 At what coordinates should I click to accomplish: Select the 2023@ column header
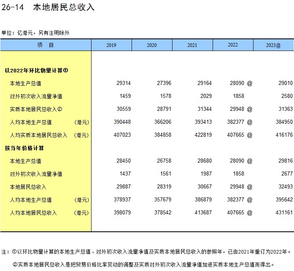click(273, 45)
